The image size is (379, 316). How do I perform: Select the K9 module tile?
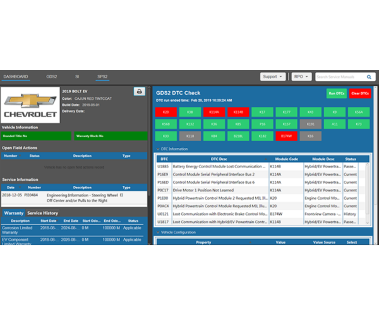click(335, 112)
